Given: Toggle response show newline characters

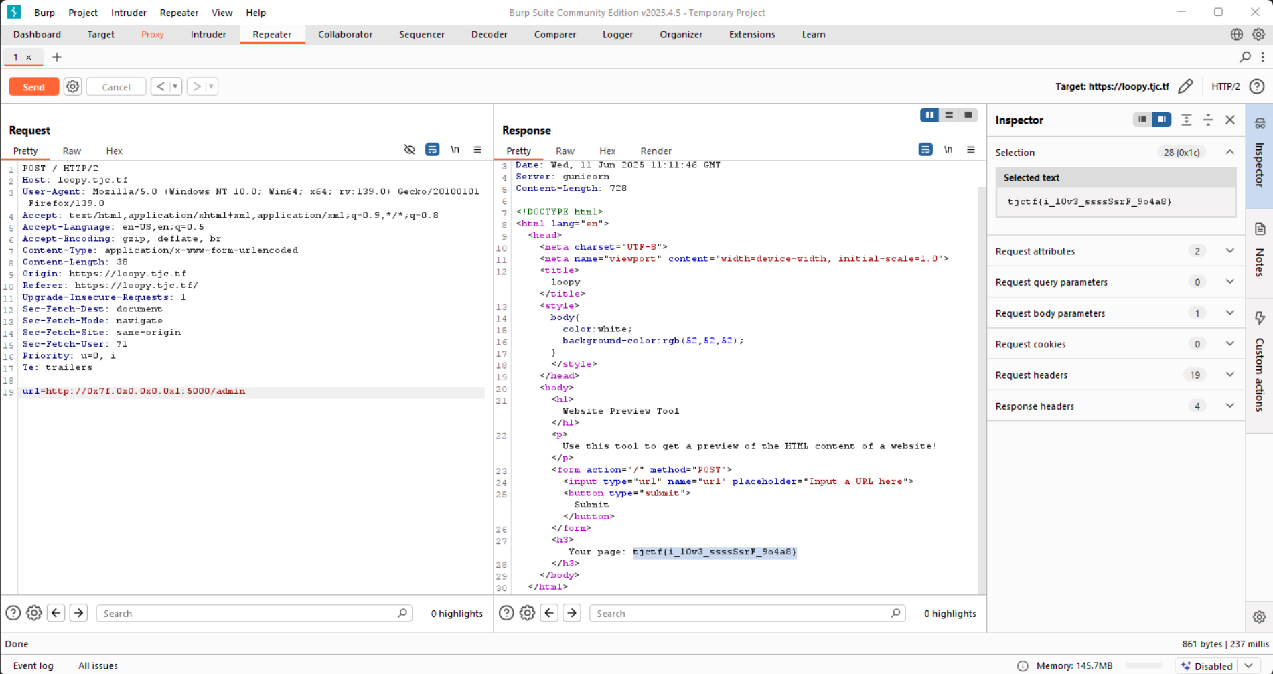Looking at the screenshot, I should [948, 149].
